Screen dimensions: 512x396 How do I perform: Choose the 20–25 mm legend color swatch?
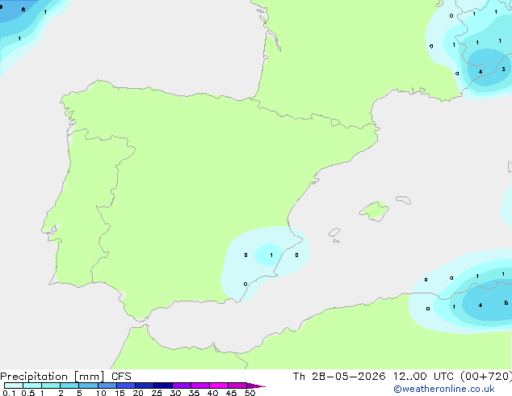tap(144, 385)
